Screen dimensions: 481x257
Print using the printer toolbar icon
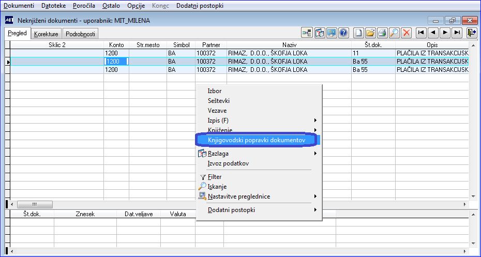[382, 33]
